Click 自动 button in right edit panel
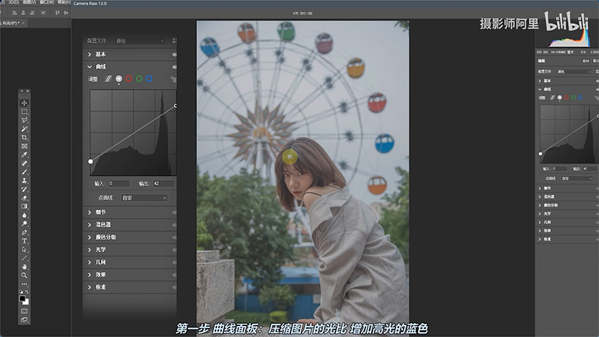 pos(585,61)
